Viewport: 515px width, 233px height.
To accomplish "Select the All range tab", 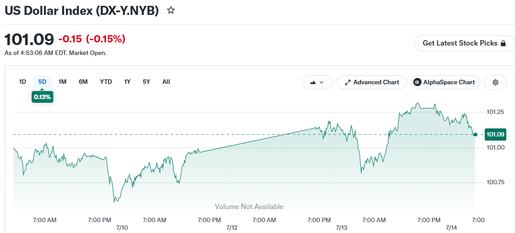I will pos(166,82).
